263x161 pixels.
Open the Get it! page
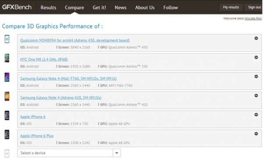[x=100, y=7]
